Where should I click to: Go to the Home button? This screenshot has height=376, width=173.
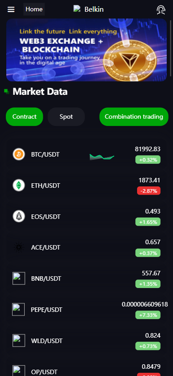click(34, 9)
